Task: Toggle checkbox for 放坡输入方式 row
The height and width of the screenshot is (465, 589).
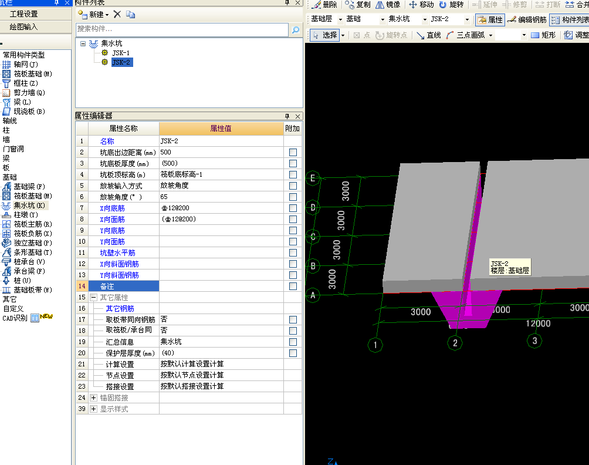Action: click(x=293, y=186)
